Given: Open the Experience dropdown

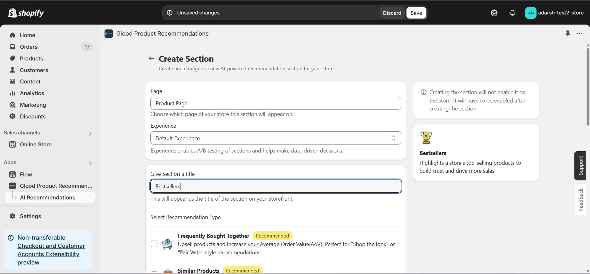Looking at the screenshot, I should click(x=275, y=138).
